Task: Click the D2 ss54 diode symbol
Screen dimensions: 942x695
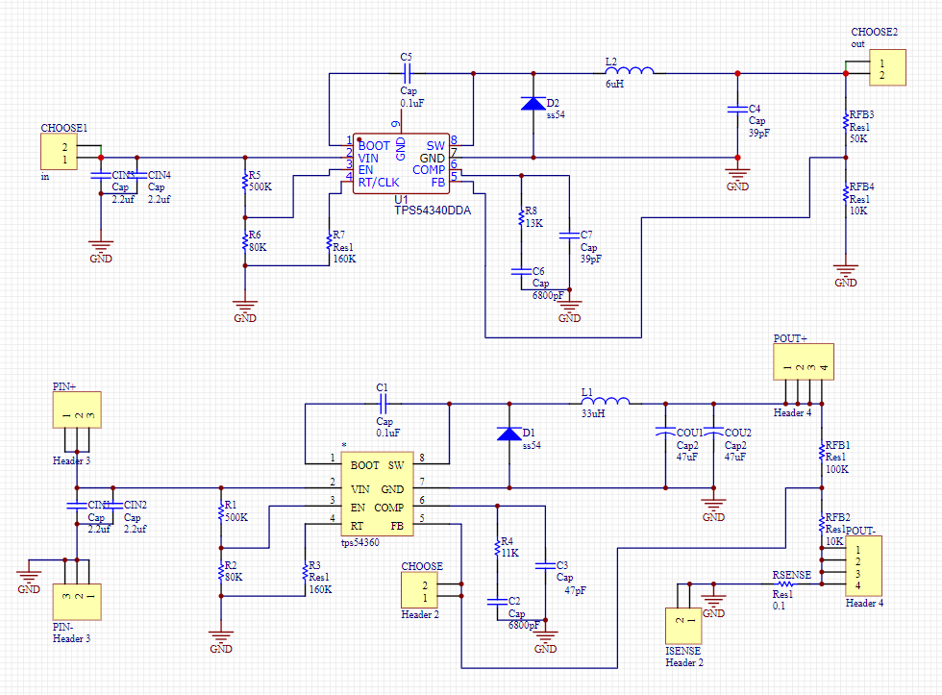Action: pos(533,103)
